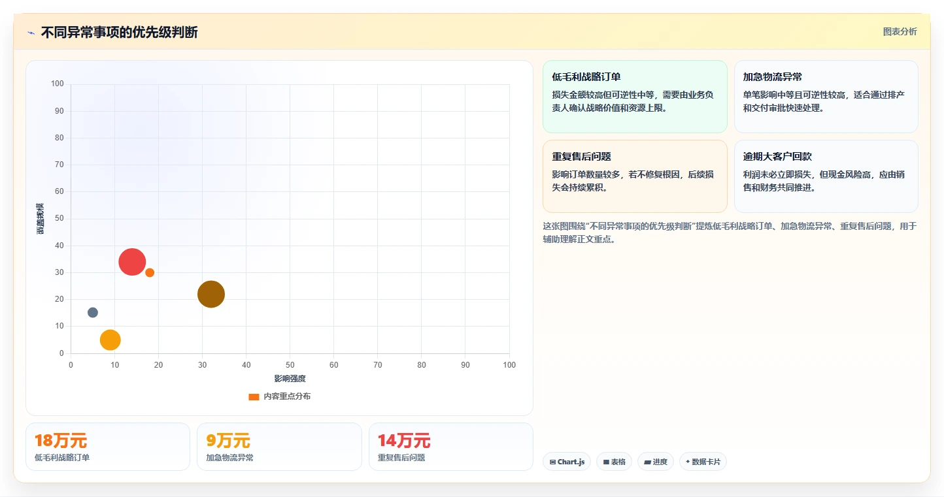Click the lightning icon beside the page title
This screenshot has width=944, height=497.
(x=31, y=32)
